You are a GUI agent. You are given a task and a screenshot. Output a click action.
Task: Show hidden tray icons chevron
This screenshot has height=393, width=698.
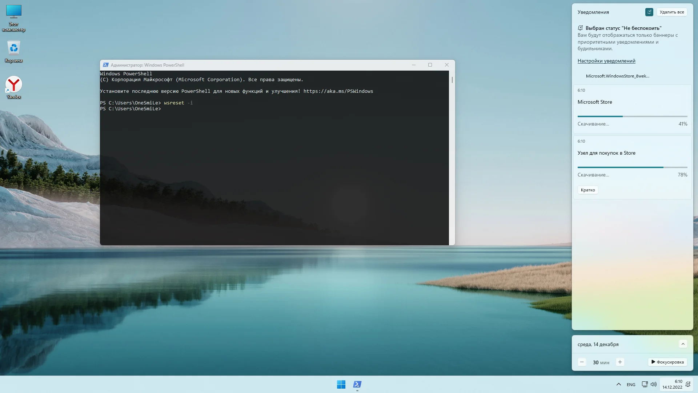(619, 384)
